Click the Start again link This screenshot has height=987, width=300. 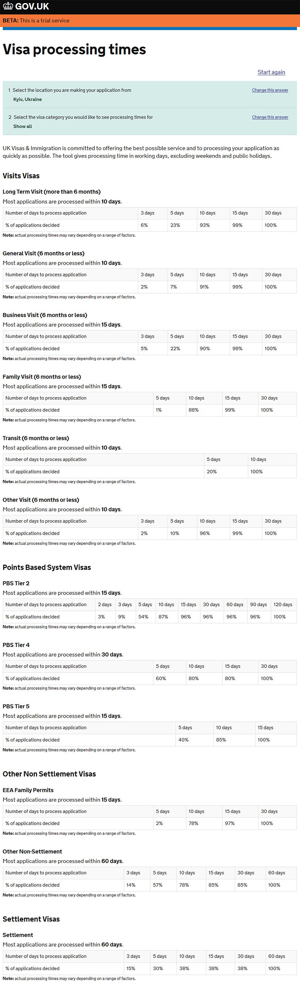(271, 72)
